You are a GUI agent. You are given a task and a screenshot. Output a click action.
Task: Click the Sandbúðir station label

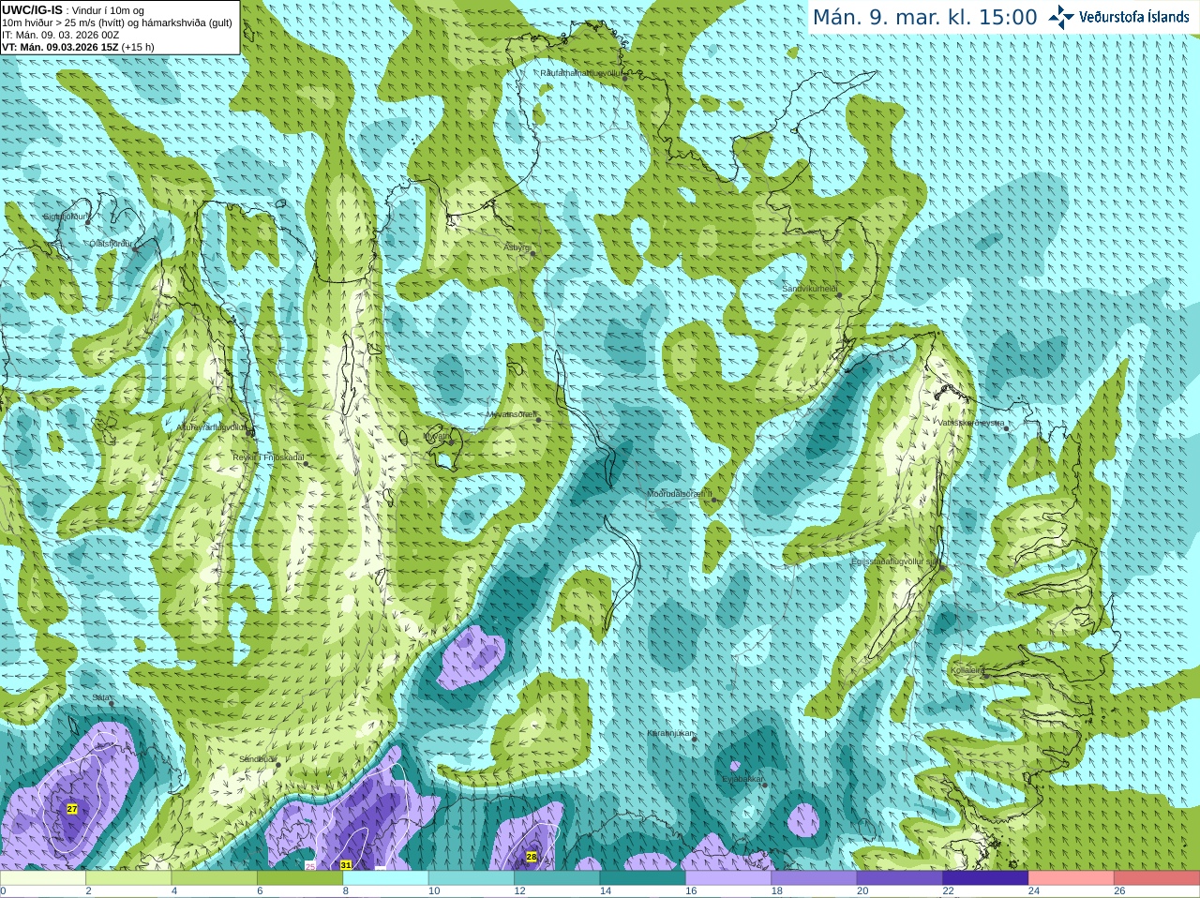tap(258, 759)
